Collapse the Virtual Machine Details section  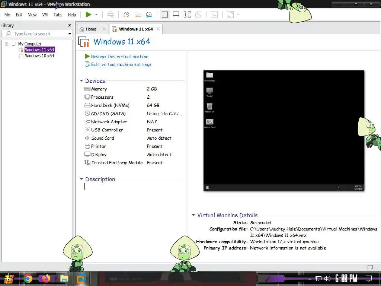coord(193,215)
